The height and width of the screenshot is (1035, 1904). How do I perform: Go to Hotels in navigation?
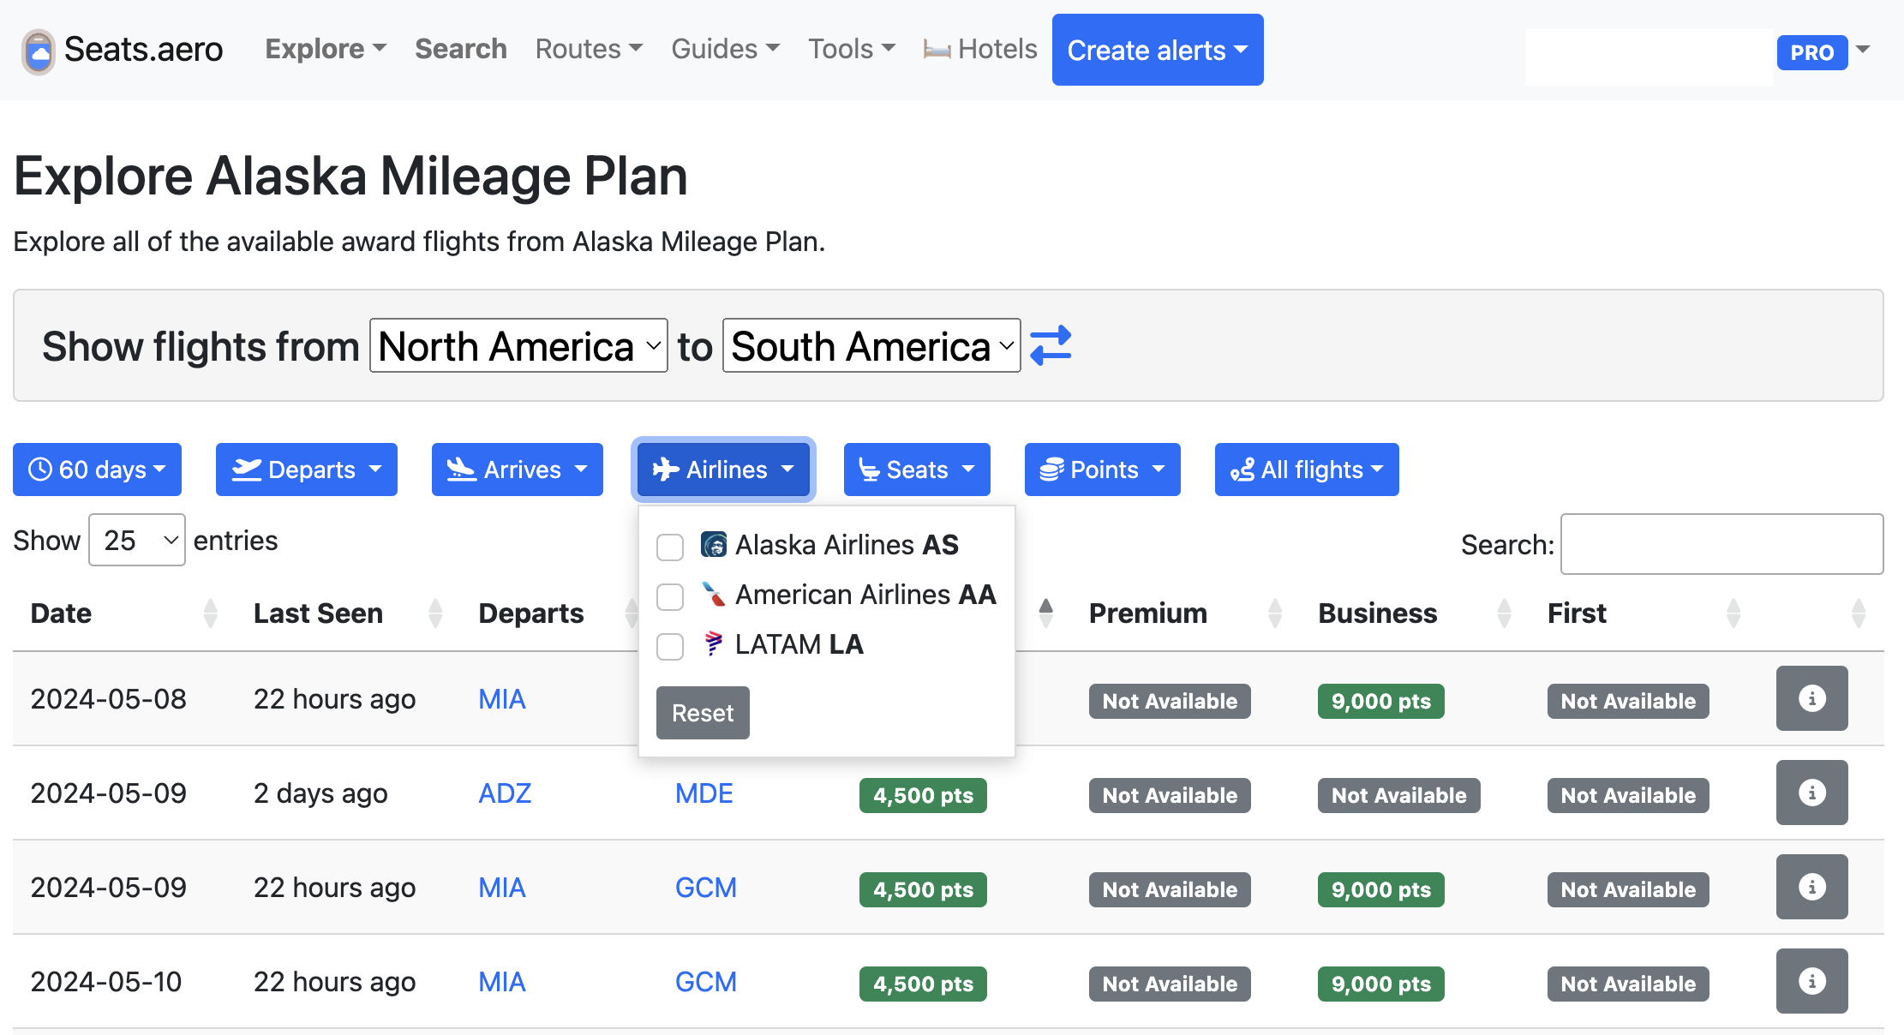(980, 49)
